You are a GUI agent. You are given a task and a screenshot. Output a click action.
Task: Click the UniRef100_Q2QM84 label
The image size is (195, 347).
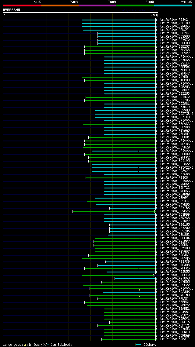coord(175,245)
